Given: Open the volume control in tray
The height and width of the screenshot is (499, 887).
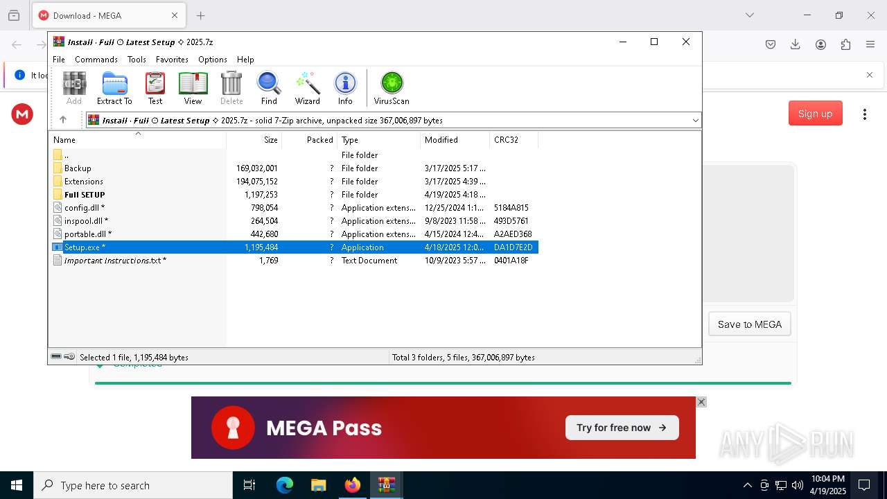Looking at the screenshot, I should tap(798, 485).
